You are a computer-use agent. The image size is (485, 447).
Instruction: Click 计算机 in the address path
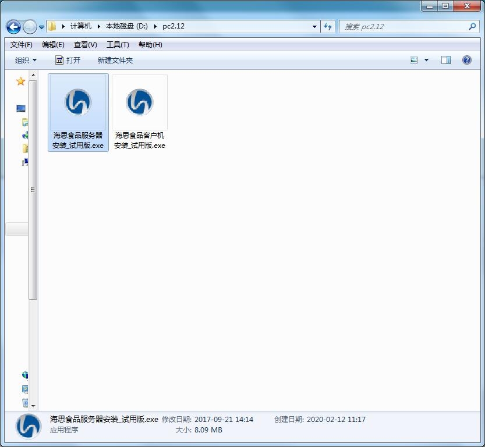click(x=80, y=26)
